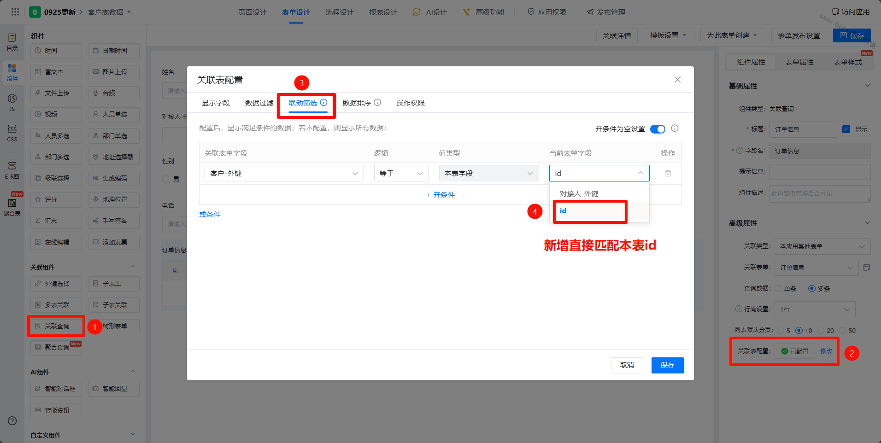This screenshot has height=443, width=881.
Task: Click the info icon beside 并条件为空设置 toggle
Action: click(675, 128)
